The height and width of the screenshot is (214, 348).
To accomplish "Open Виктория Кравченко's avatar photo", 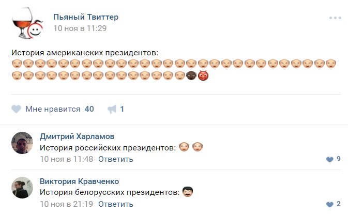I will coord(22,188).
